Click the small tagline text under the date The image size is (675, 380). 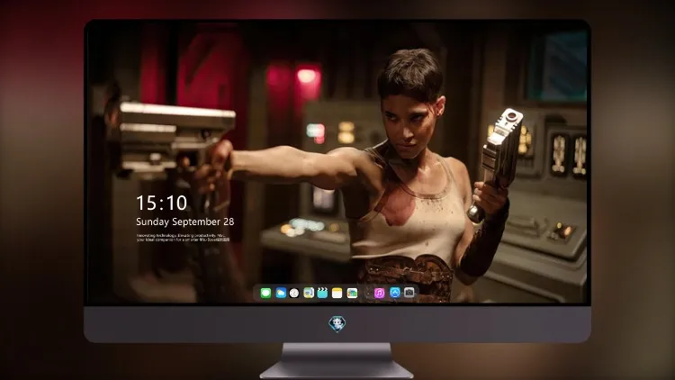coord(184,238)
